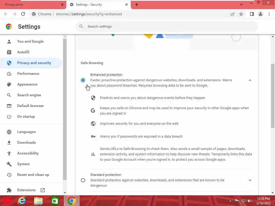This screenshot has width=275, height=206.
Task: Click the sidebar scrollbar thumb
Action: click(x=65, y=109)
